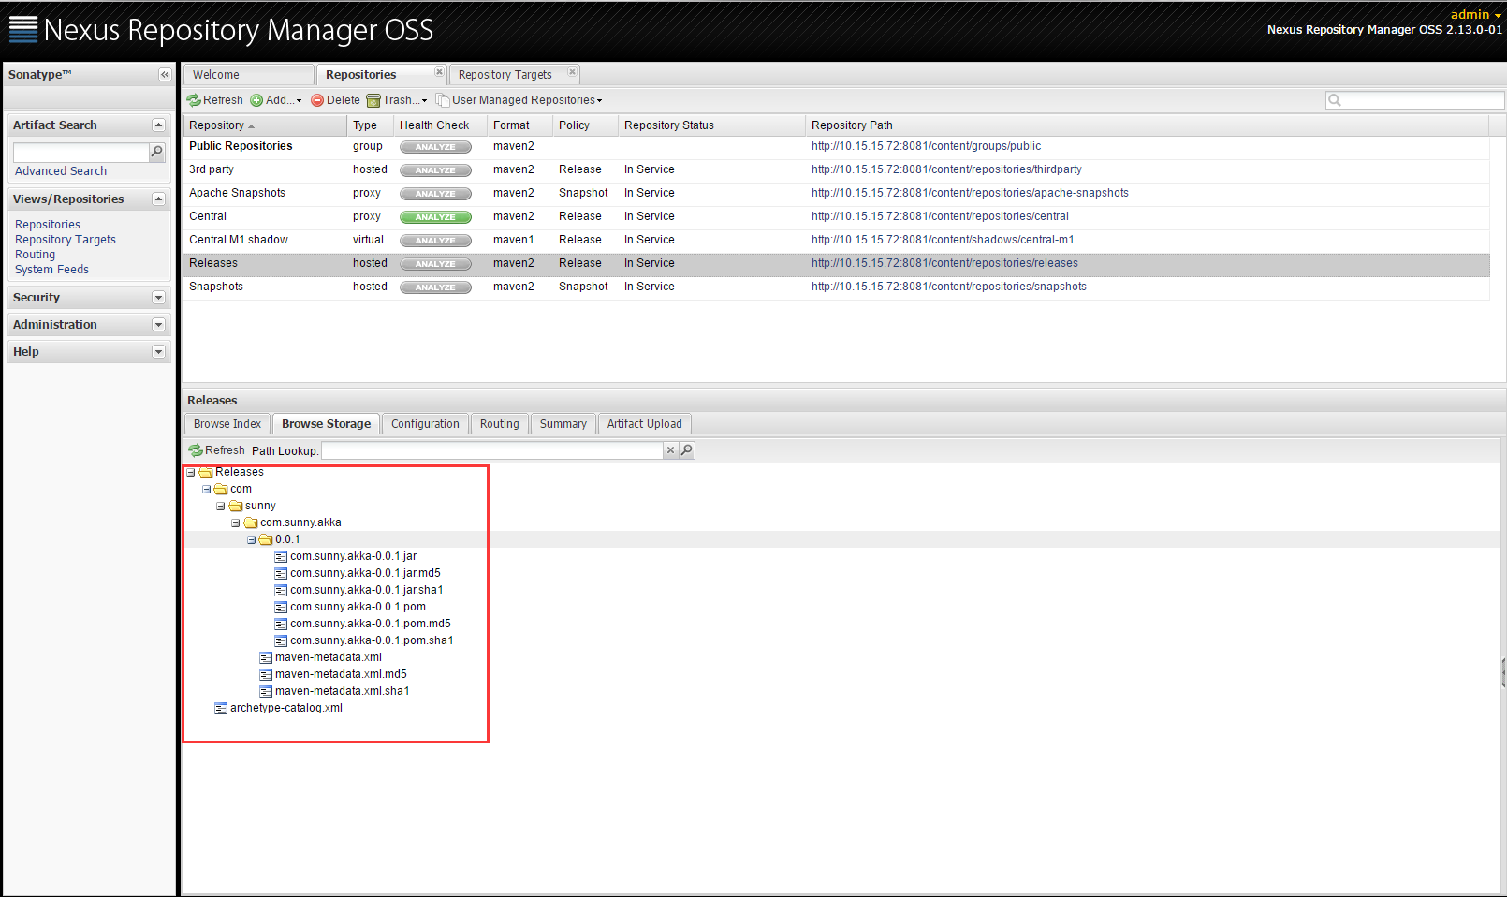Focus the Artifact Search text field

(x=80, y=152)
